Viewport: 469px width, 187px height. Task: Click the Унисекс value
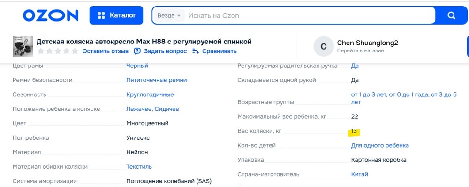pyautogui.click(x=138, y=138)
